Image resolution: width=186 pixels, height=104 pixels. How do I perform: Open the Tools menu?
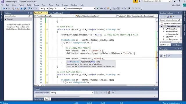[x=51, y=5]
